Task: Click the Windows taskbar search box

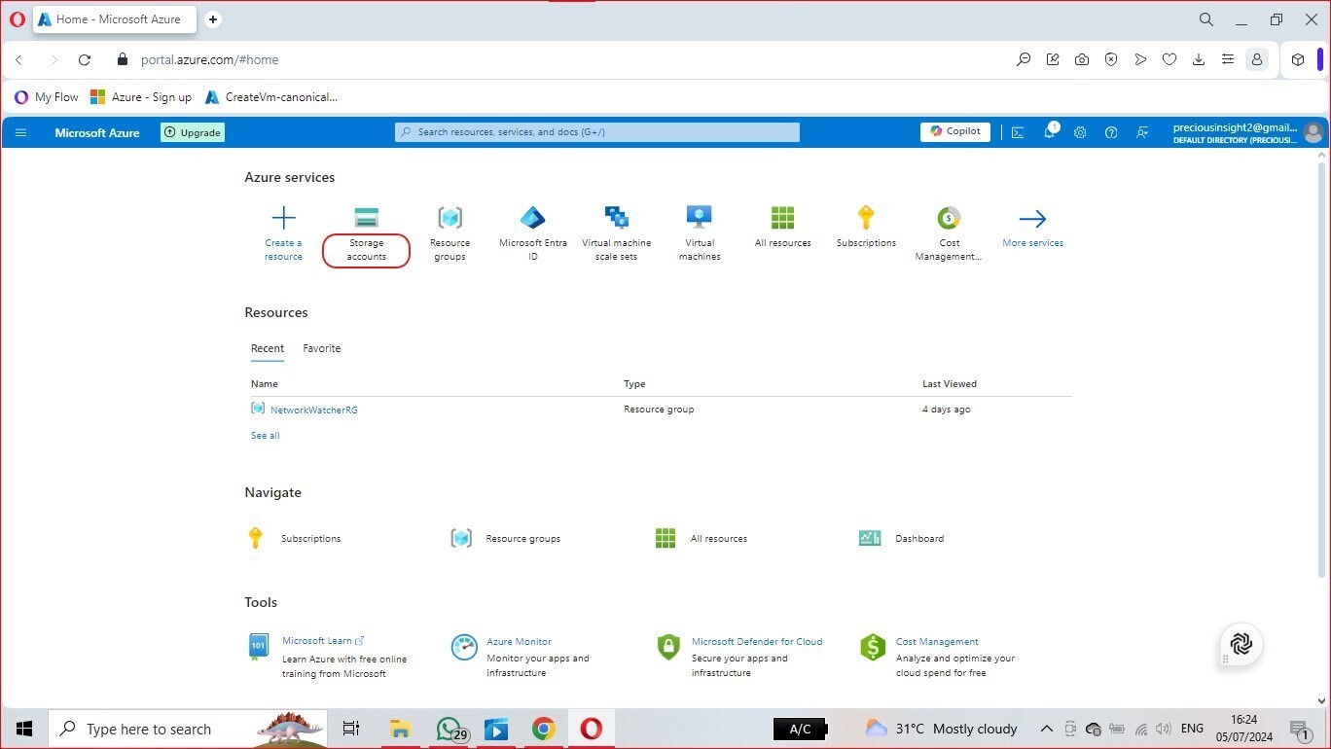Action: click(x=186, y=729)
